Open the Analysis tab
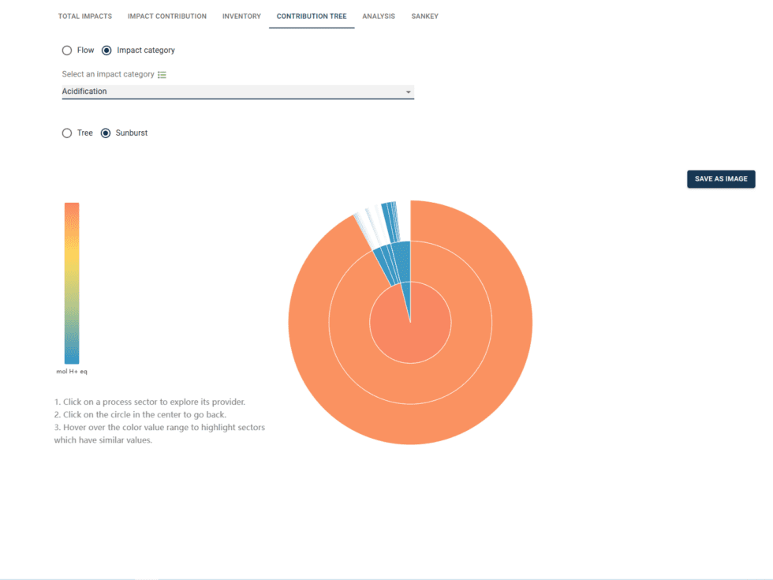This screenshot has height=580, width=773. pyautogui.click(x=379, y=17)
